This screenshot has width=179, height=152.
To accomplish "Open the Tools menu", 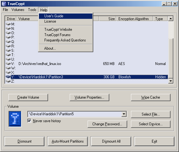I will [32, 10].
